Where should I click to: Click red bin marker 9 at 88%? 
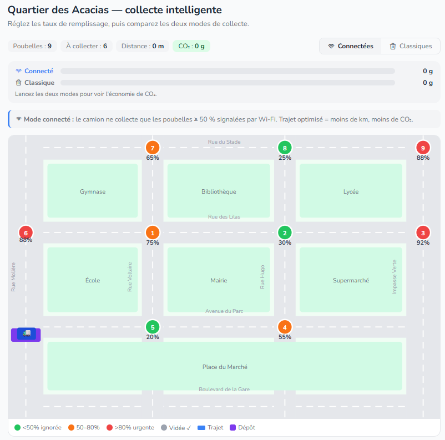[x=423, y=148]
